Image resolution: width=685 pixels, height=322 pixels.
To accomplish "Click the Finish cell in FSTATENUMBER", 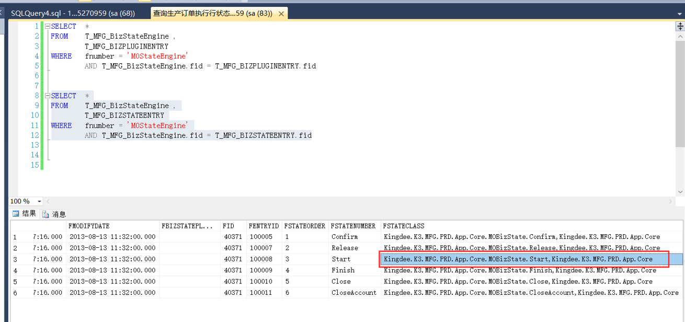I will 354,270.
